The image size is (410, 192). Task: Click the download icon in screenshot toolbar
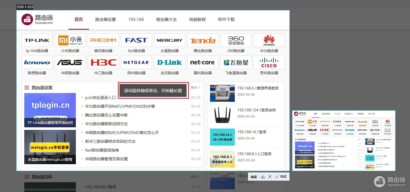pos(263,177)
